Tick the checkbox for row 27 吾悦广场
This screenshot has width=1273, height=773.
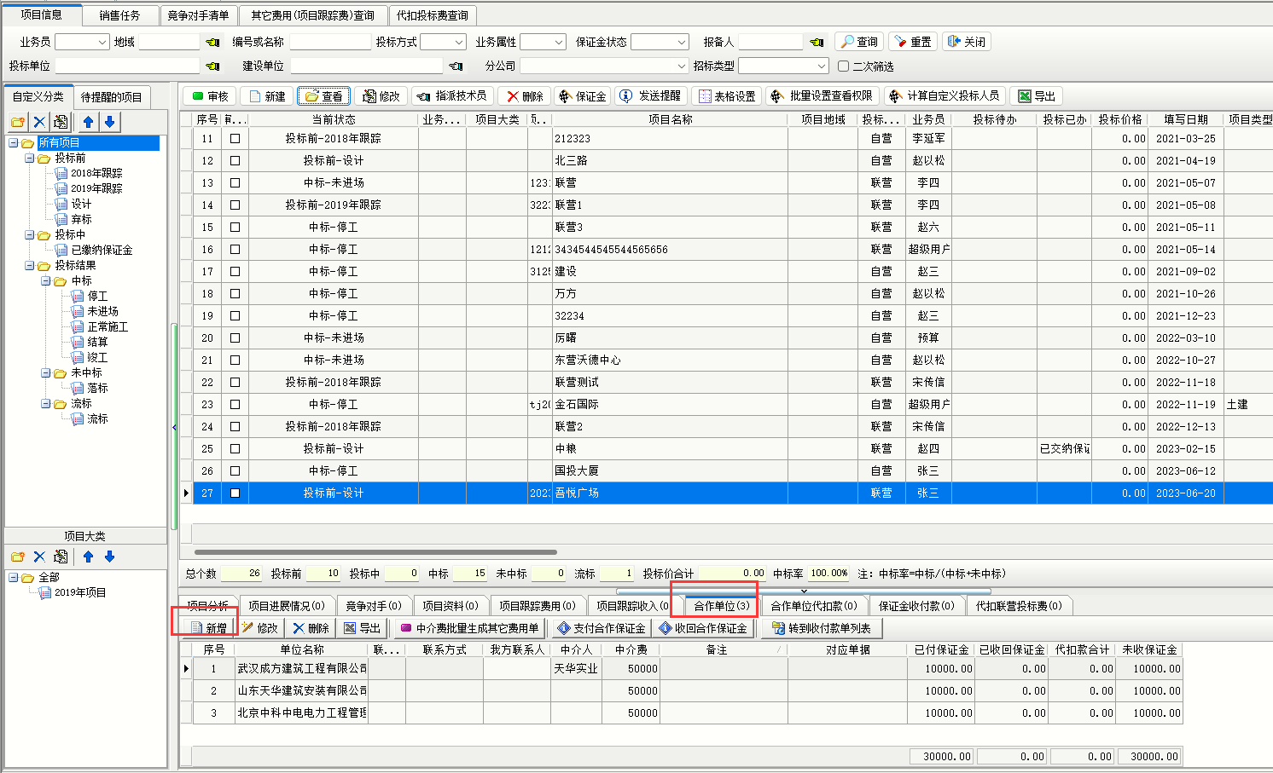pos(235,493)
